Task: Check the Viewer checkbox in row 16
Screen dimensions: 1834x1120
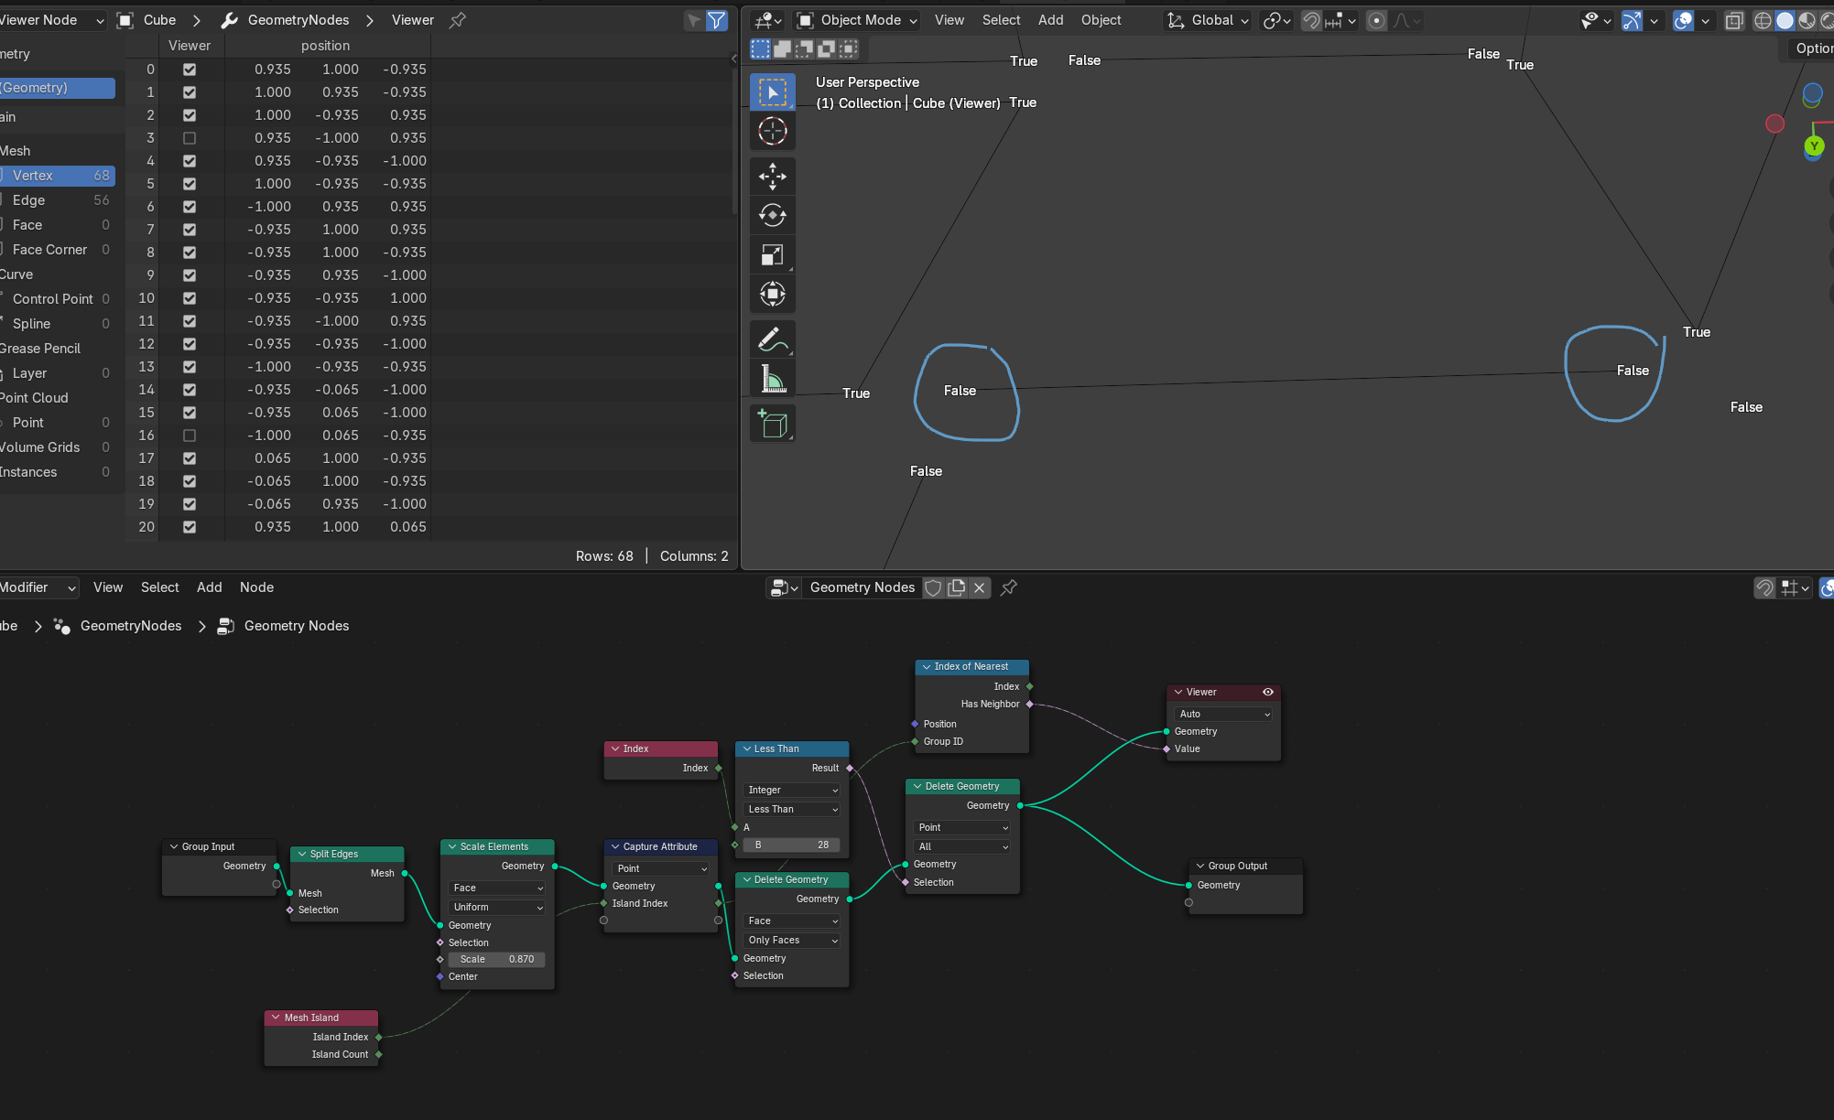Action: [190, 436]
